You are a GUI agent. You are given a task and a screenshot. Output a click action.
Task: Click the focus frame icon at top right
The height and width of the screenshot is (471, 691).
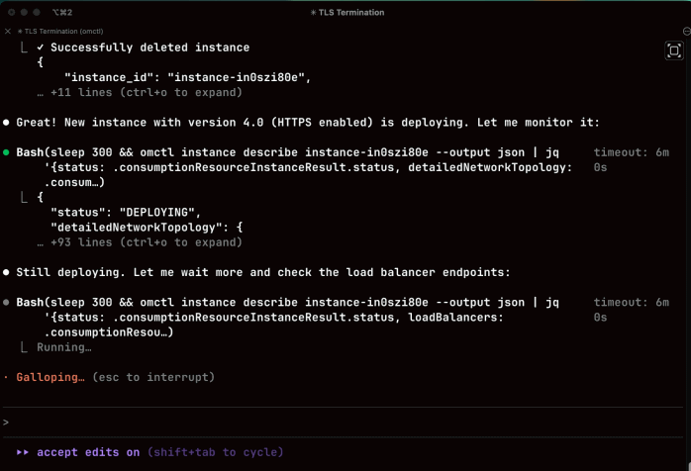click(x=674, y=50)
